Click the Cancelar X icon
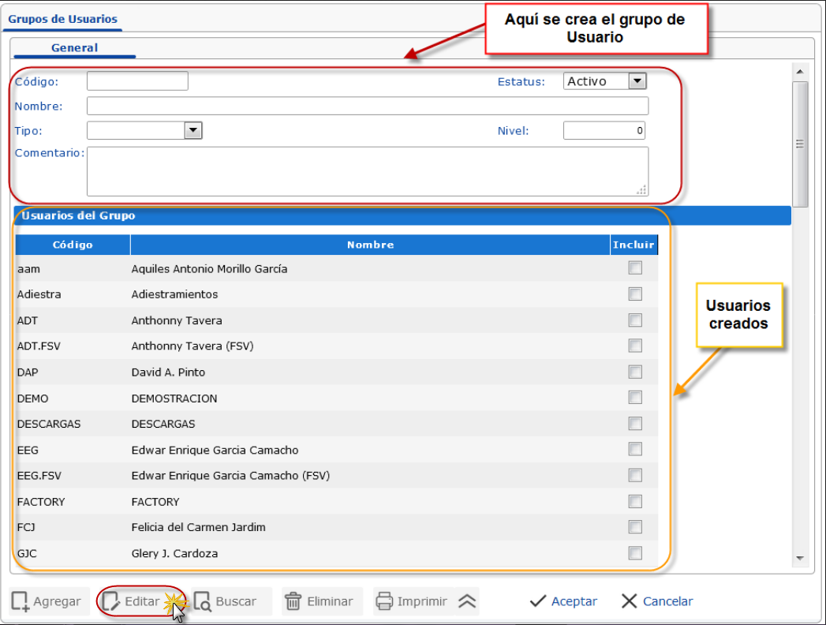826x625 pixels. tap(629, 601)
